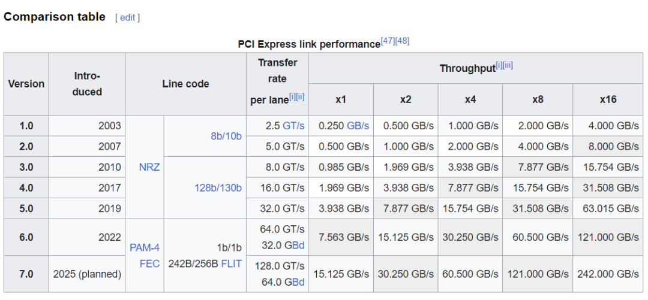Open the 128b/130b encoding link
Image resolution: width=648 pixels, height=300 pixels.
[x=218, y=188]
